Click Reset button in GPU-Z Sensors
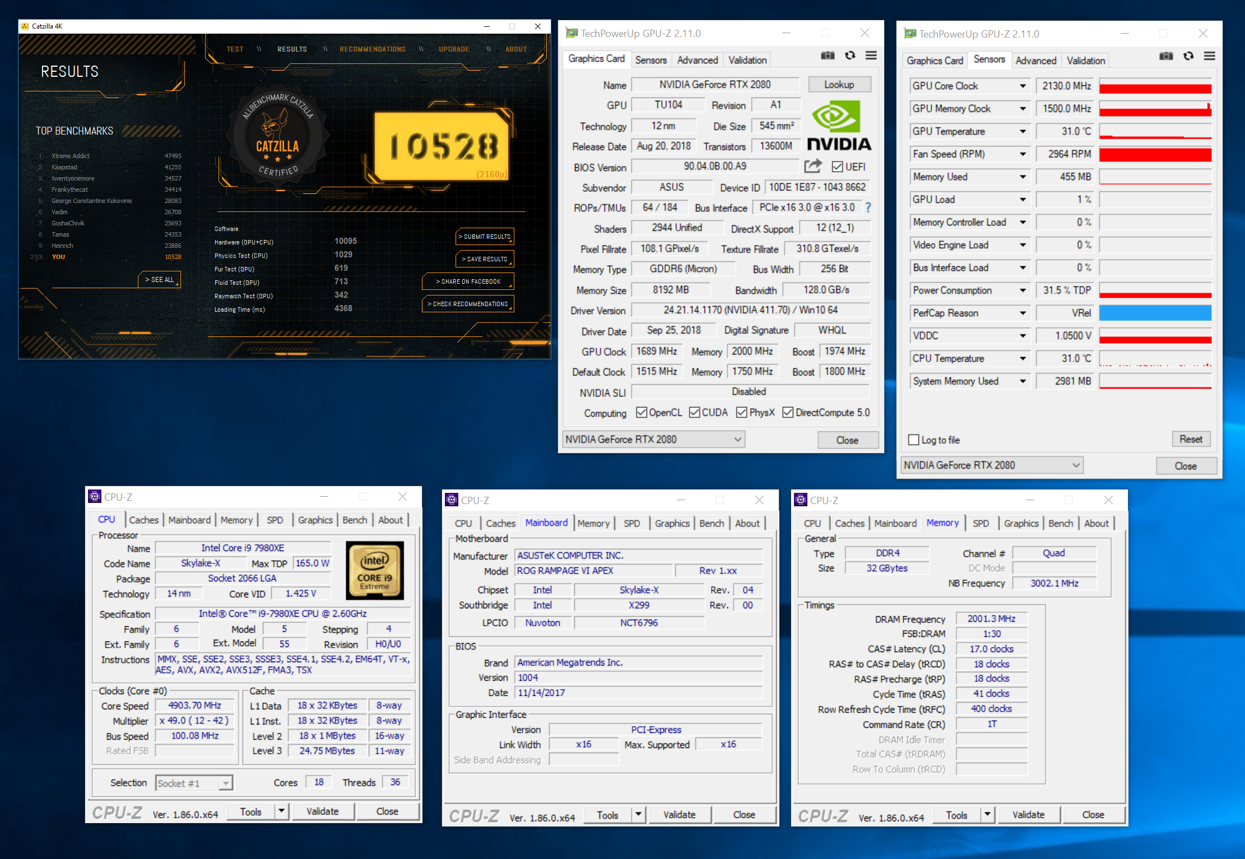Image resolution: width=1245 pixels, height=859 pixels. (x=1191, y=439)
